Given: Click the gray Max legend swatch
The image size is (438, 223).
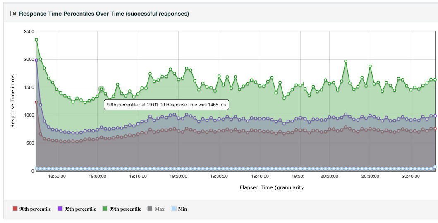Looking at the screenshot, I should (x=150, y=209).
